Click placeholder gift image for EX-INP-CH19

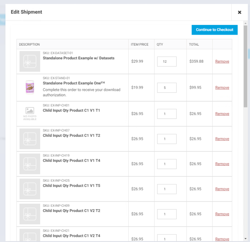pyautogui.click(x=30, y=164)
